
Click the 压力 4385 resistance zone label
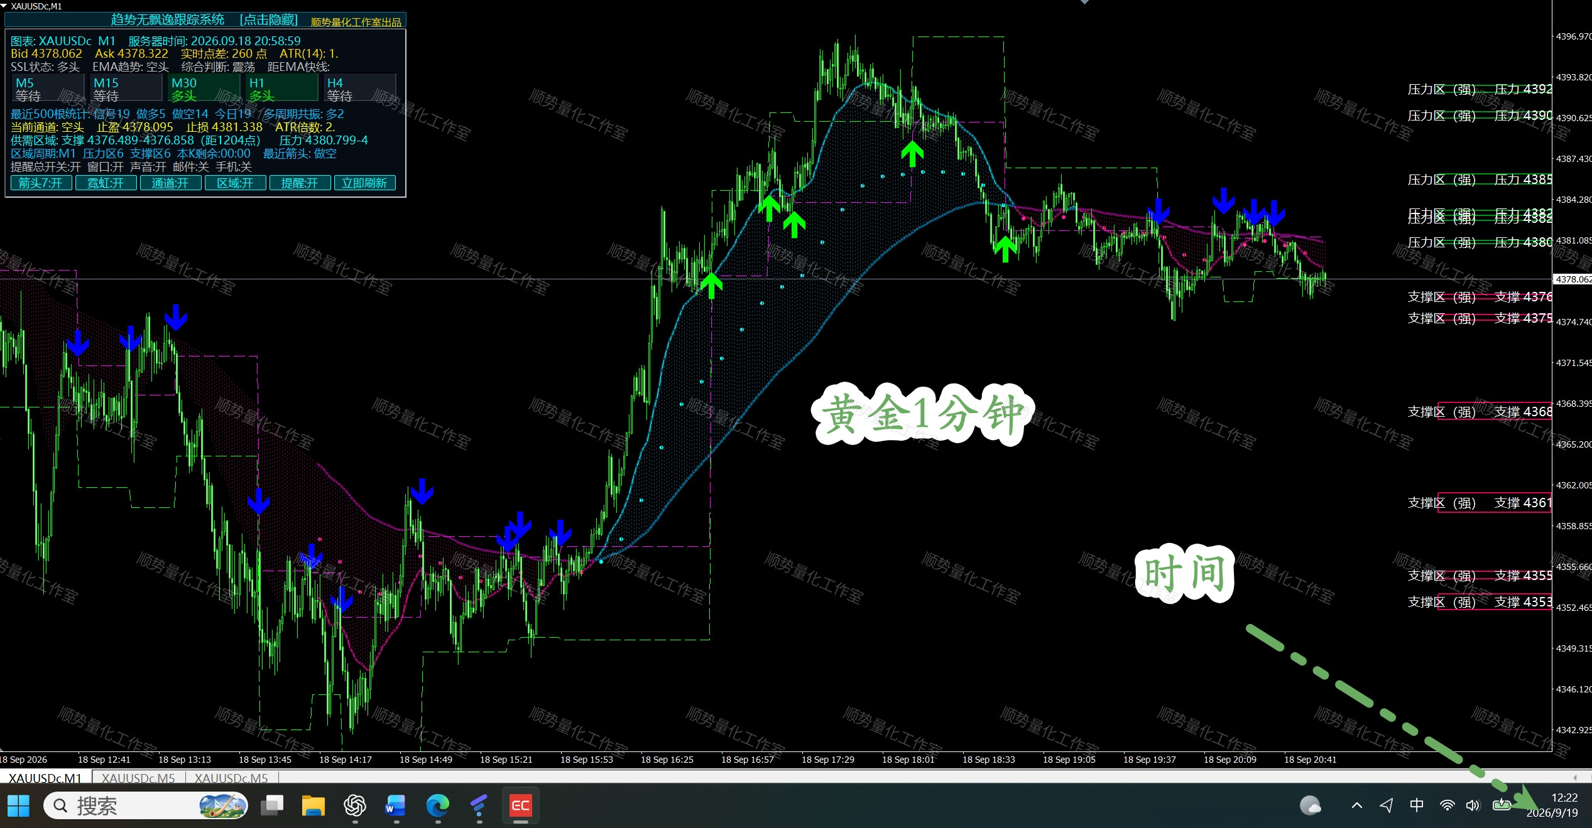1523,180
